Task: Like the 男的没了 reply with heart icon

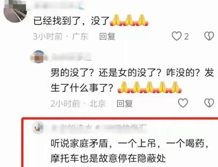Action: coord(183,103)
